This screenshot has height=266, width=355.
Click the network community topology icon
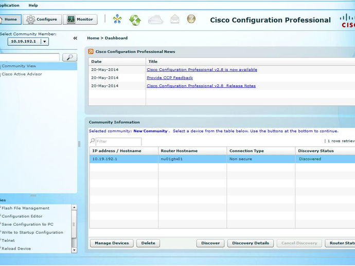(117, 19)
